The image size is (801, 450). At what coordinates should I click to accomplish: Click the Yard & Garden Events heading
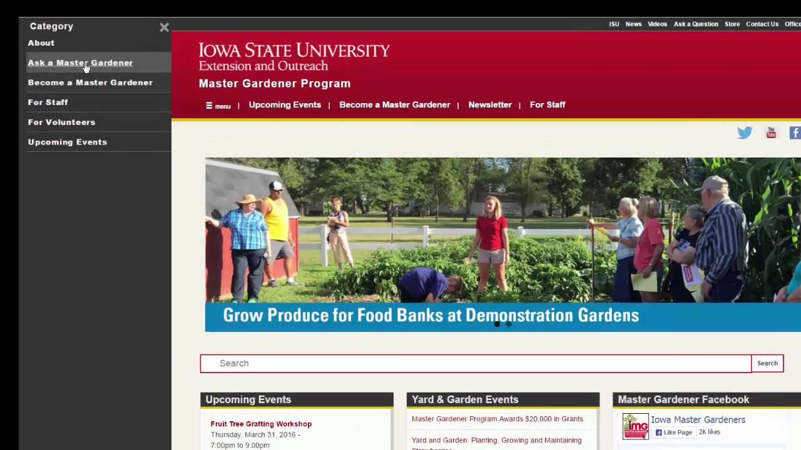tap(465, 400)
